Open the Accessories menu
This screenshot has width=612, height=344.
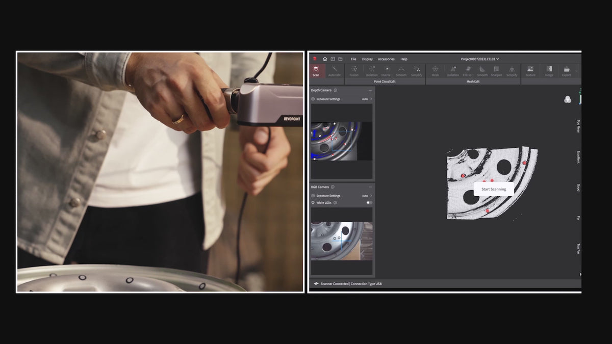386,59
